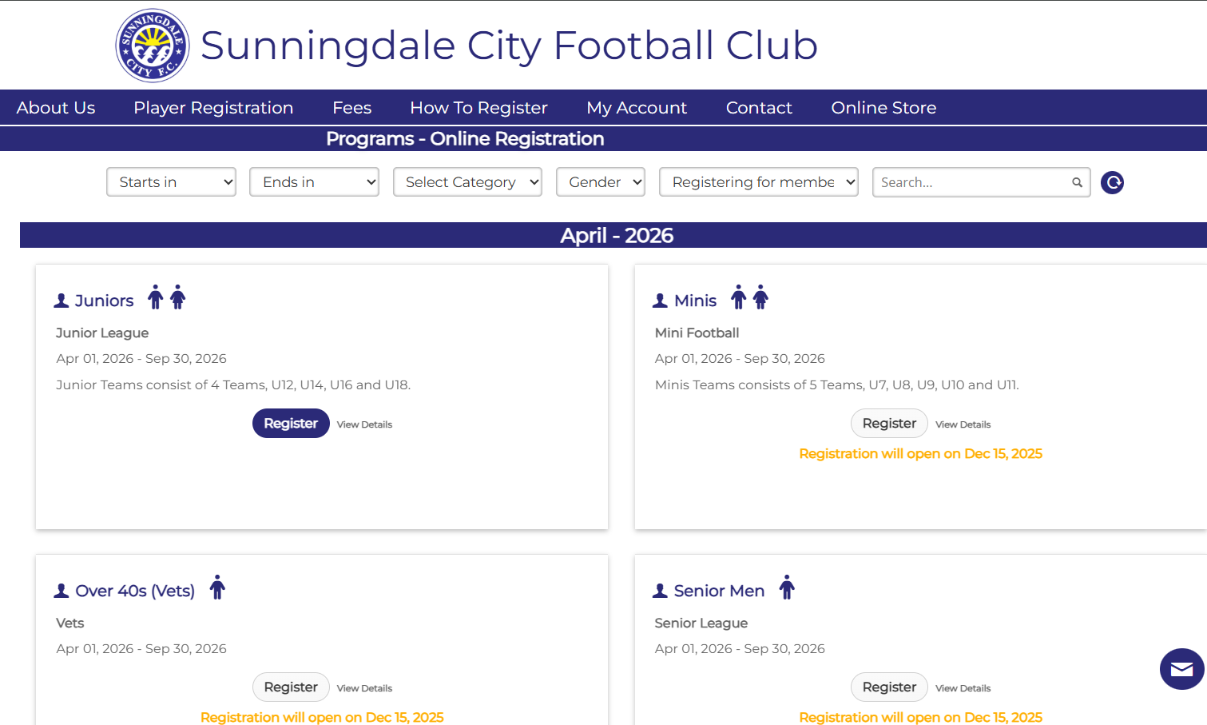The height and width of the screenshot is (725, 1207).
Task: Click the male figure icon next to Over 40s (Vets)
Action: click(x=217, y=588)
